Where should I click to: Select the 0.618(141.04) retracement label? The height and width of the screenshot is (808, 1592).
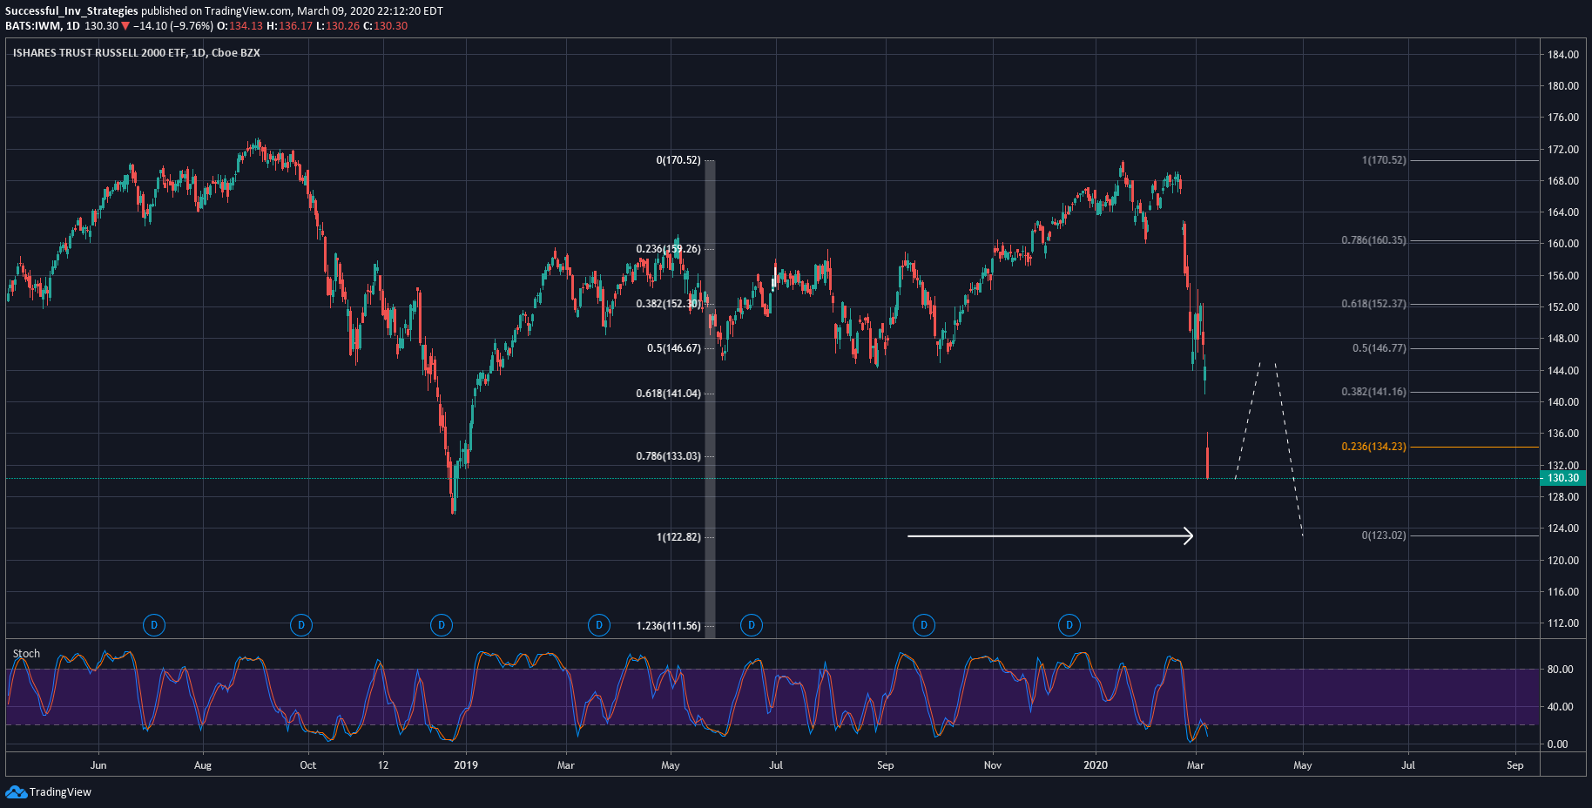point(668,394)
